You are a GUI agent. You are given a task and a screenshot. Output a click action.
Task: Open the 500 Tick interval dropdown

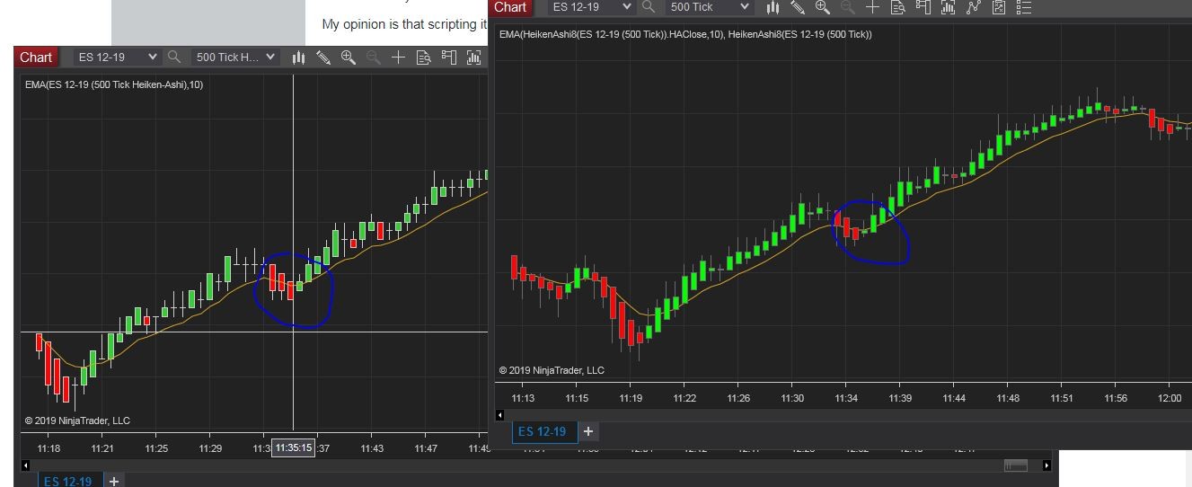point(708,7)
